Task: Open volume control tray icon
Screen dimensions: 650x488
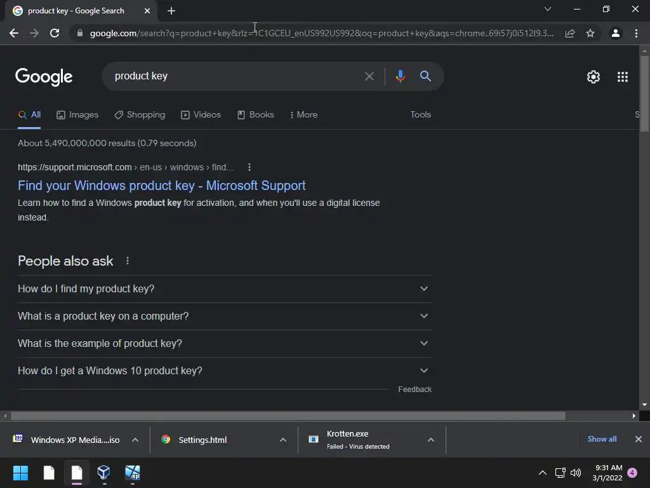Action: 576,473
